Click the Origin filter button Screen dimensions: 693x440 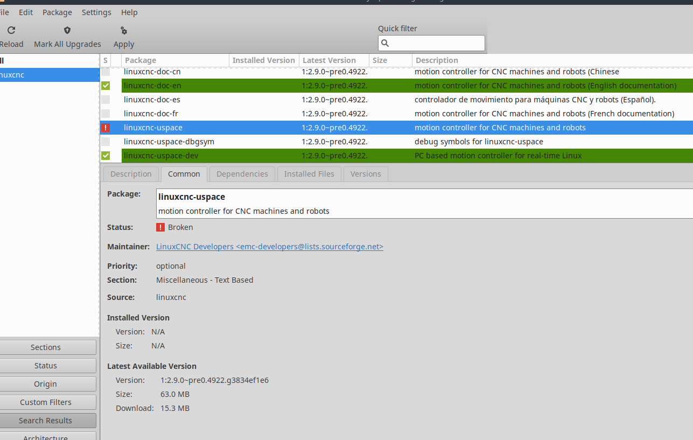pos(46,384)
